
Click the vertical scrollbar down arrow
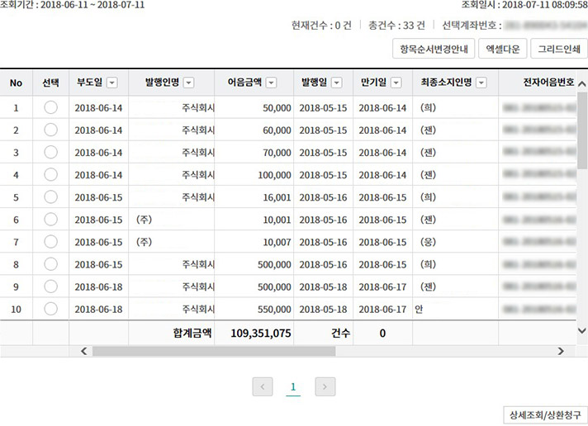581,329
